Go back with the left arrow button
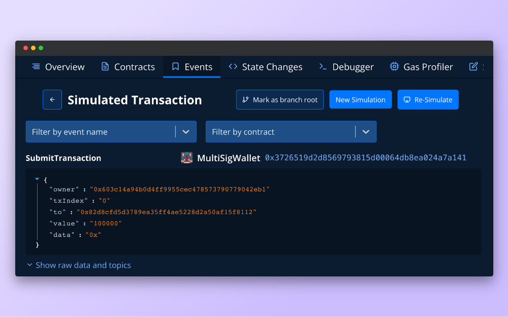 coord(52,99)
